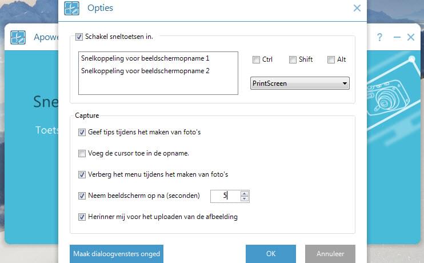Decrease seconds delay with down arrow
Viewport: 424px width, 263px height.
(245, 199)
